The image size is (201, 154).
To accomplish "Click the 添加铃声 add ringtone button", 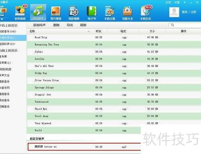I will 39,25.
